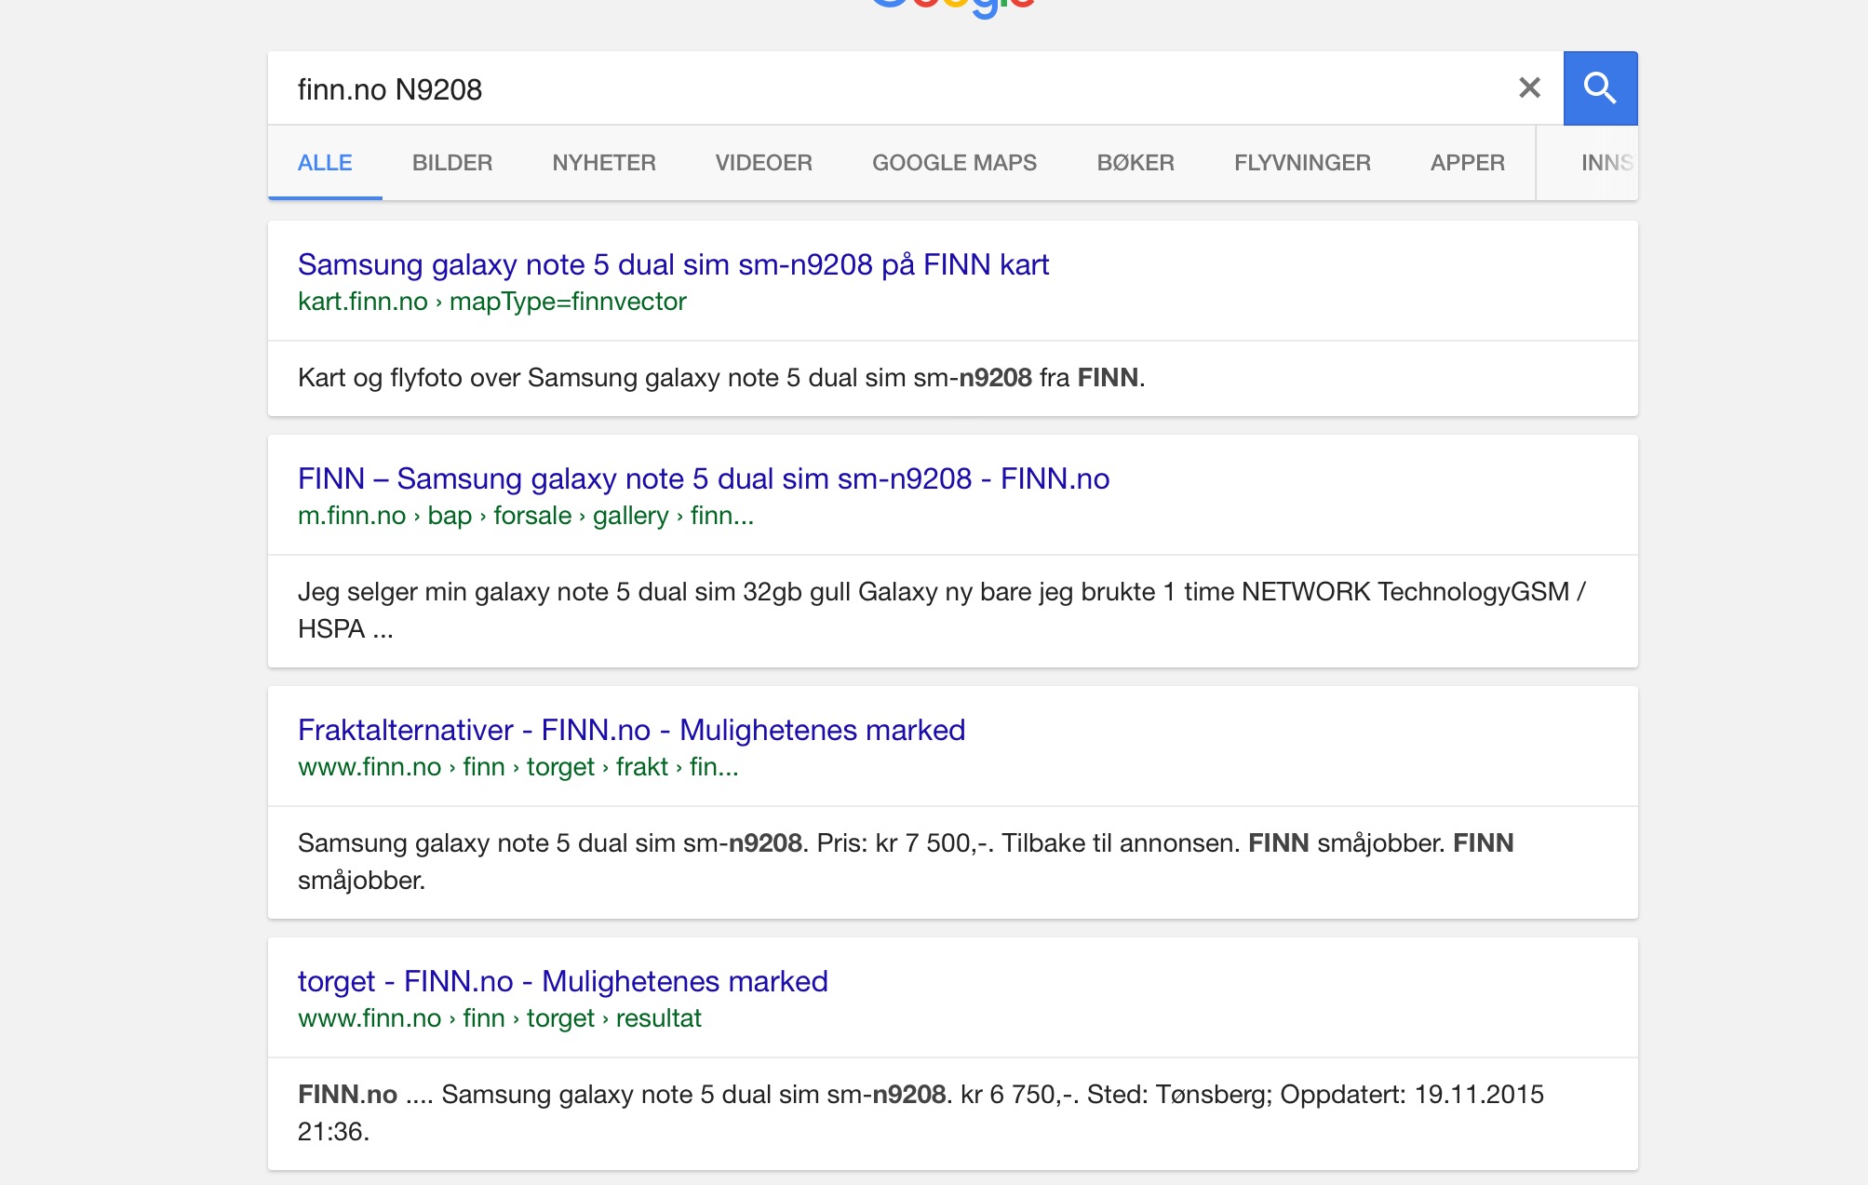Open the cut-off INNS settings tab

pyautogui.click(x=1607, y=163)
